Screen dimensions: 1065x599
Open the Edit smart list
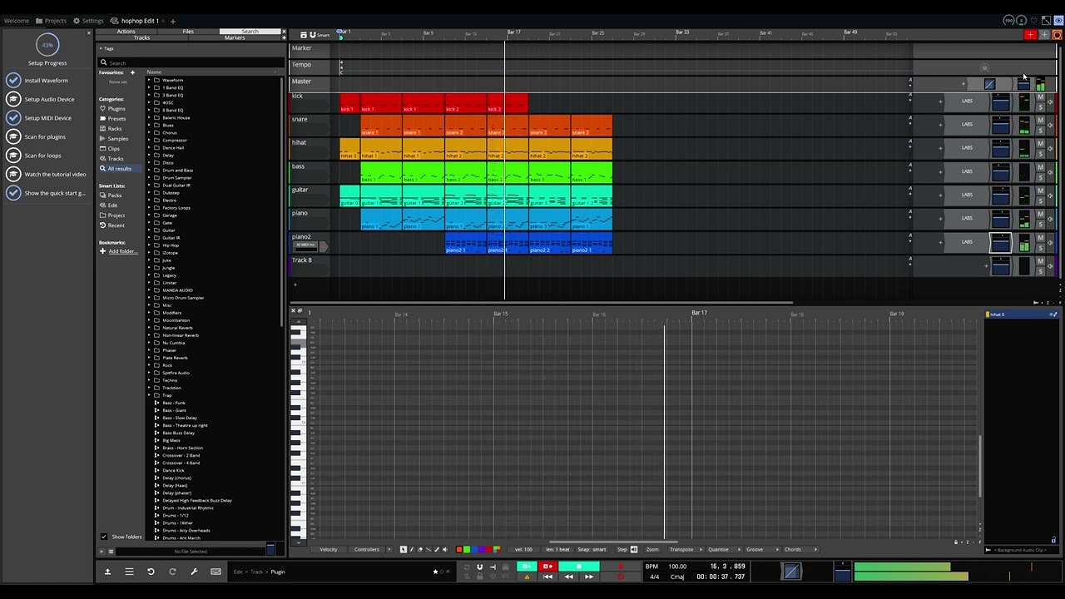click(x=112, y=205)
